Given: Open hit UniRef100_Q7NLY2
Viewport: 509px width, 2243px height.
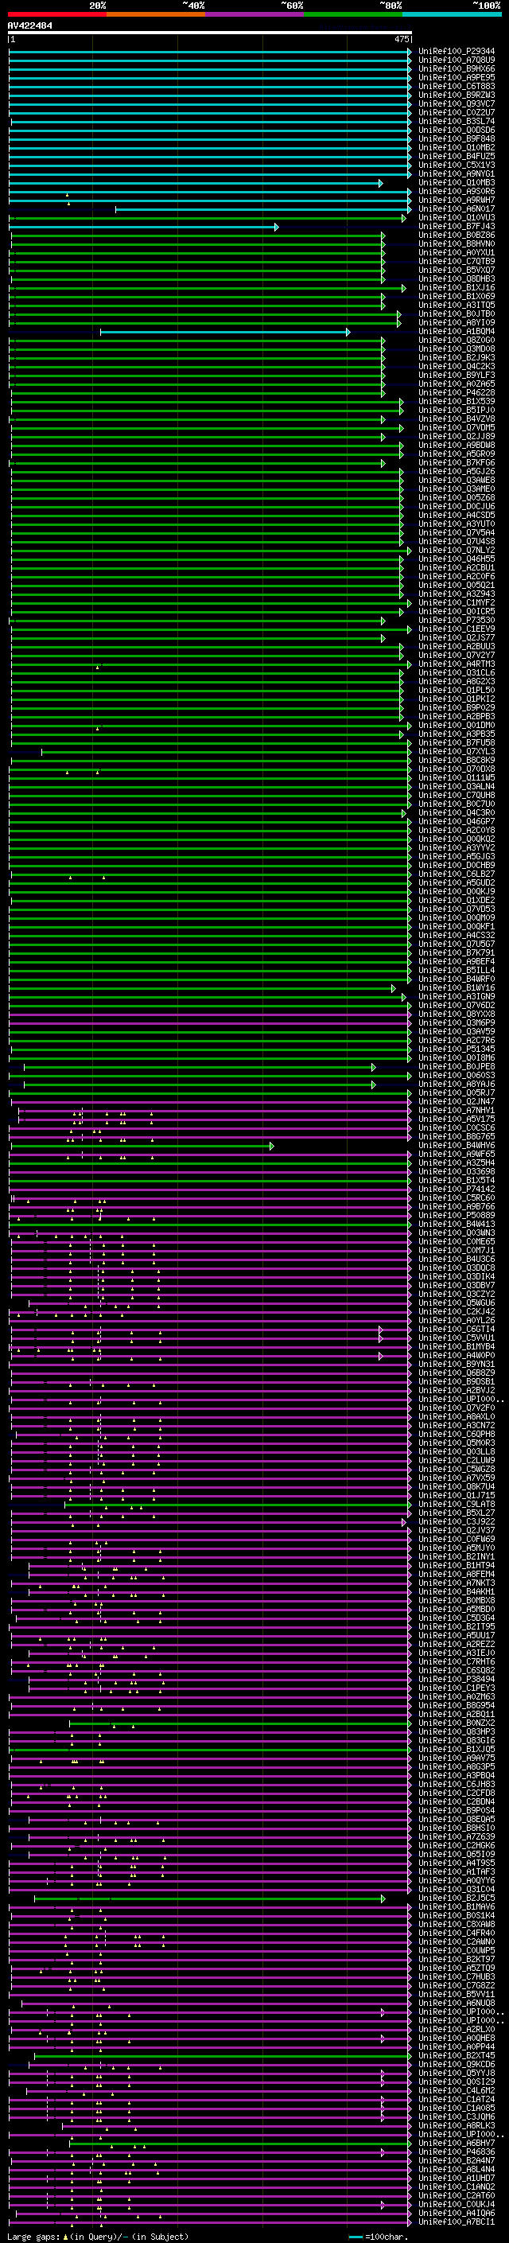Looking at the screenshot, I should click(457, 551).
